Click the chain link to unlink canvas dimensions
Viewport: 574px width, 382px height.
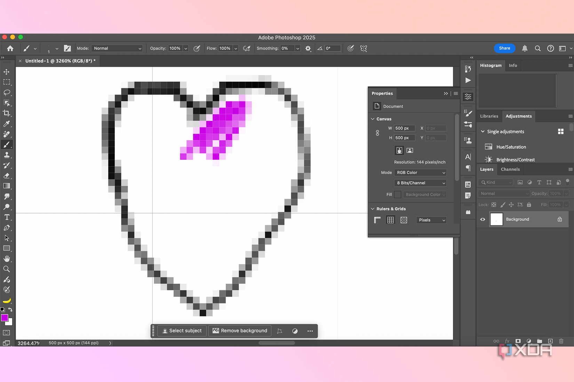click(x=377, y=133)
